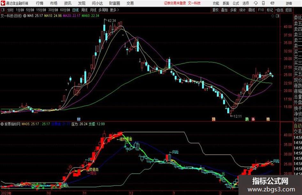302x195 pixels.
Task: Switch to 周线 weekly period
Action: coord(84,10)
